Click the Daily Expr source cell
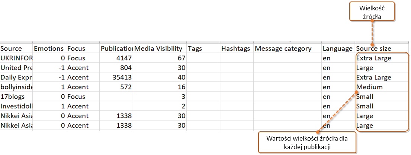This screenshot has width=411, height=155. tap(16, 77)
